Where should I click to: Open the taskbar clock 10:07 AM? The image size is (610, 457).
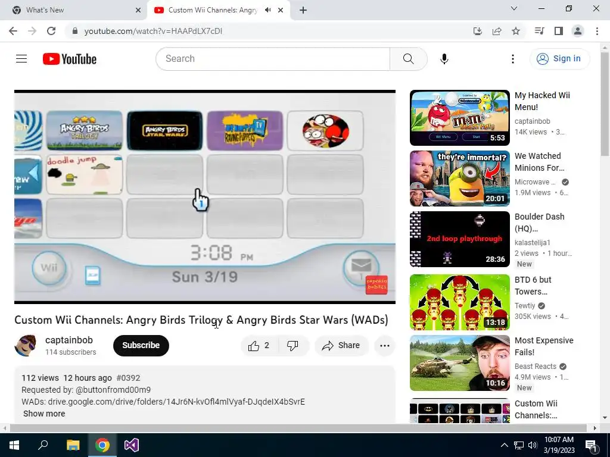pyautogui.click(x=559, y=445)
